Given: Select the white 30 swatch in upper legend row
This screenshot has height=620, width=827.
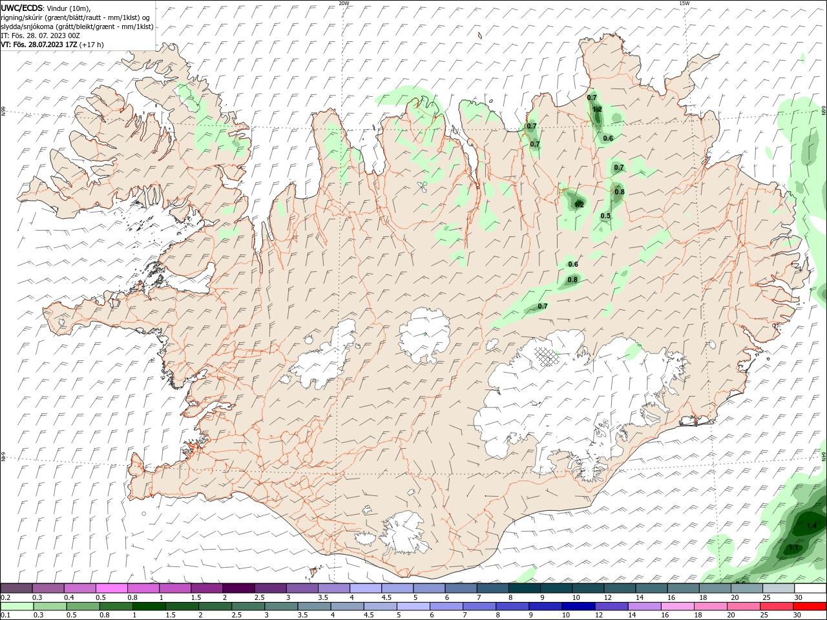Looking at the screenshot, I should coord(810,588).
